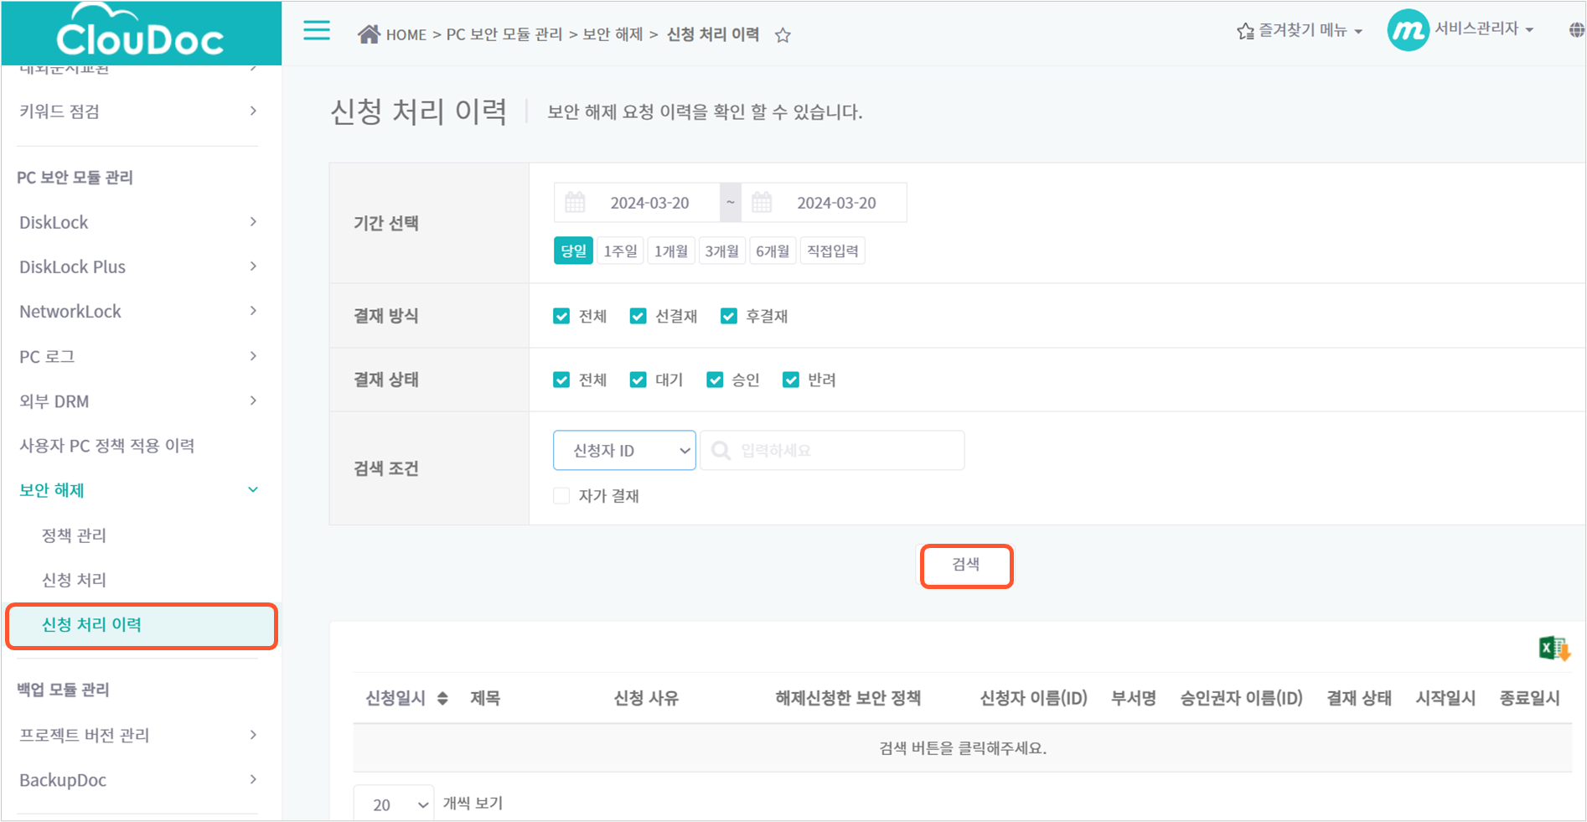Open 신청 처리 이력 submenu

click(x=141, y=625)
